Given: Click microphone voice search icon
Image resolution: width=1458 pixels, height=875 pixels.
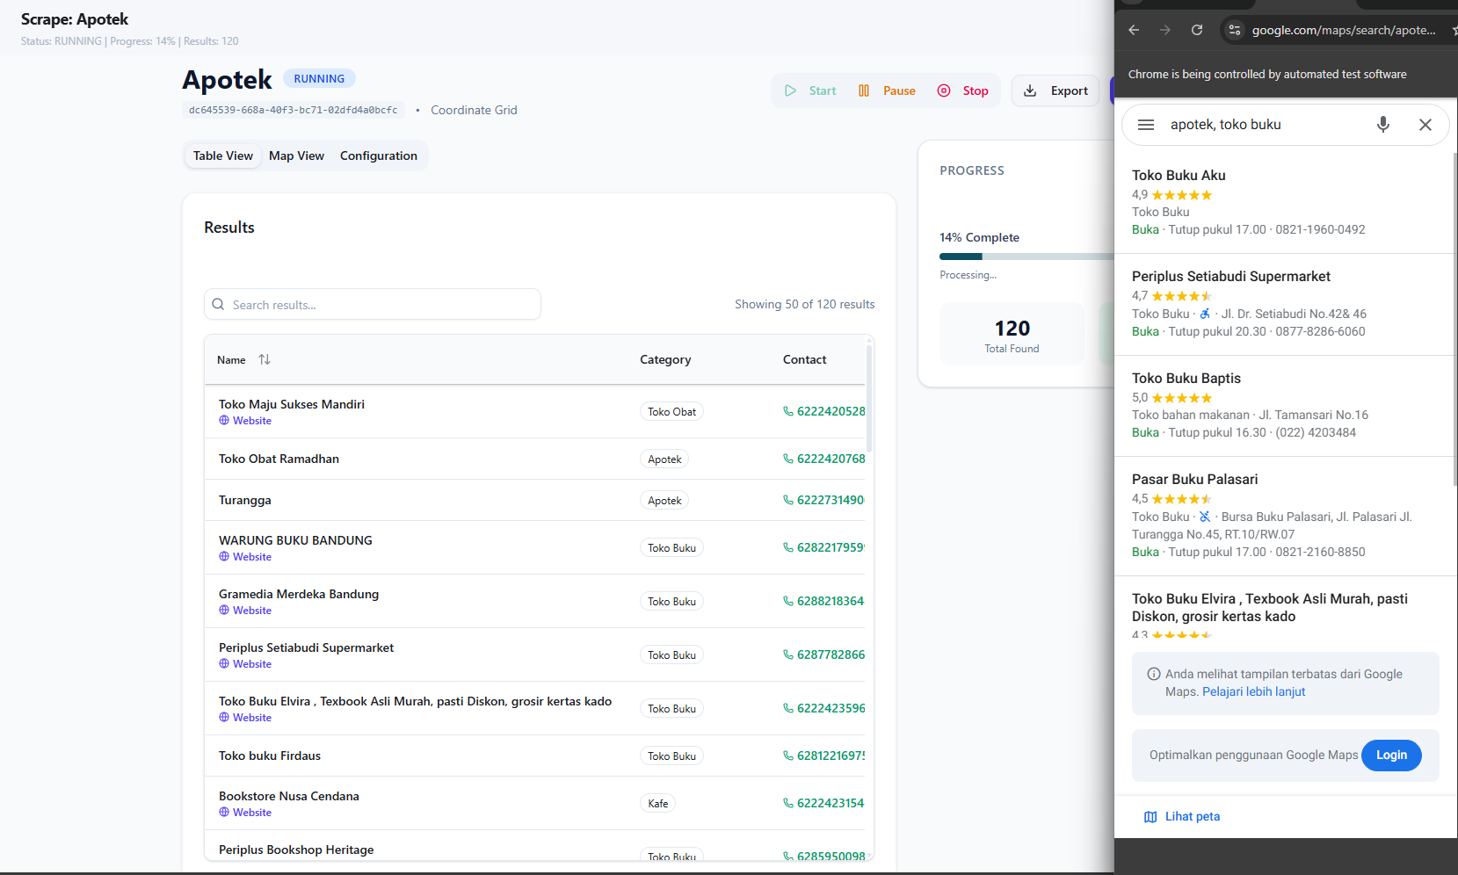Looking at the screenshot, I should click(x=1382, y=125).
